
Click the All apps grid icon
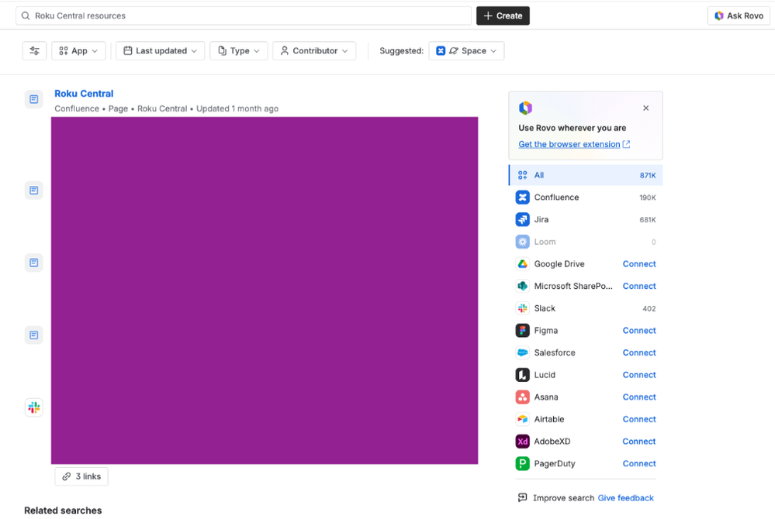522,175
